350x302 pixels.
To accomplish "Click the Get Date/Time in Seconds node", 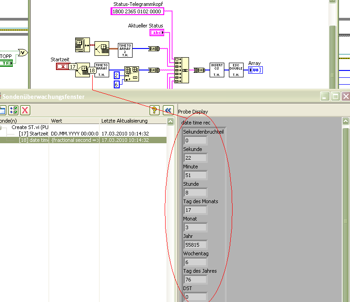I will coord(83,45).
